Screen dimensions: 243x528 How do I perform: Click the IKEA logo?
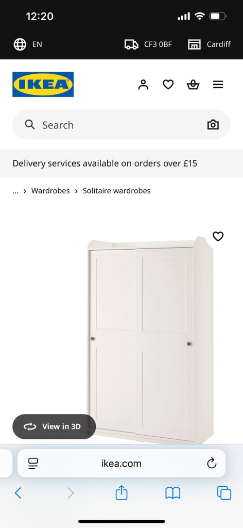[43, 85]
